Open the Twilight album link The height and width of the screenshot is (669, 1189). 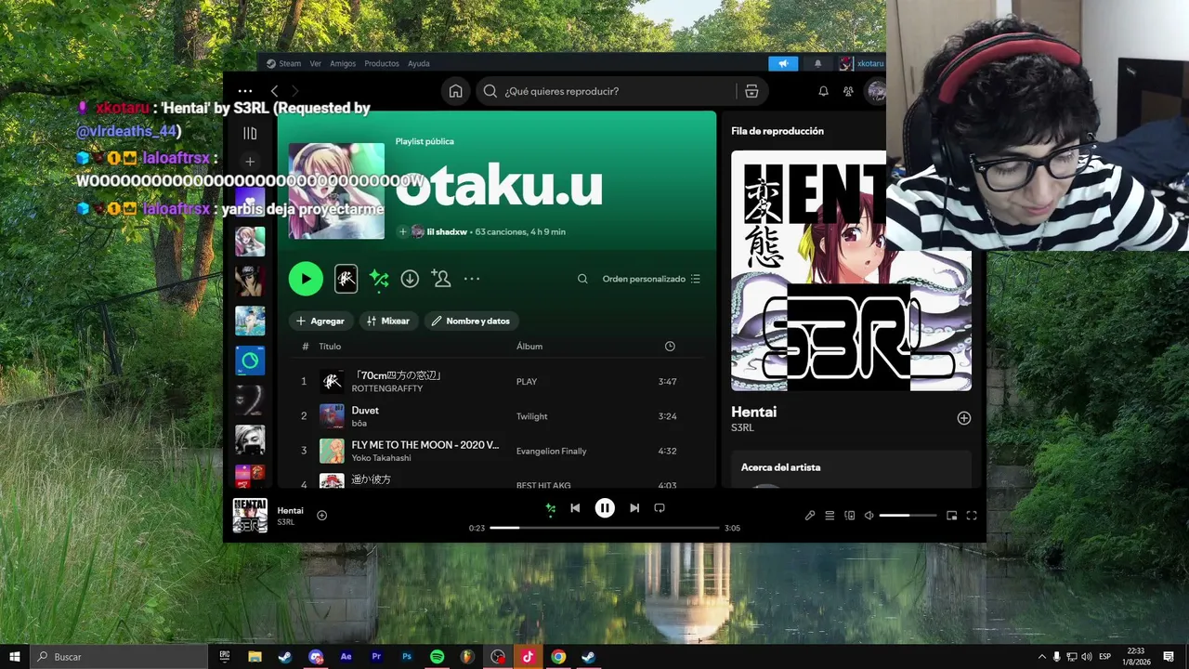tap(532, 416)
